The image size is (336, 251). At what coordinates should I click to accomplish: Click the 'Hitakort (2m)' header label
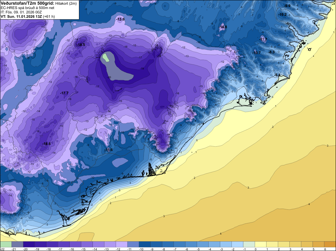tap(66, 3)
